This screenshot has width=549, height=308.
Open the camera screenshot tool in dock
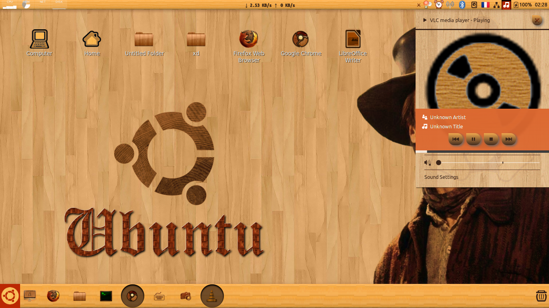coord(186,296)
